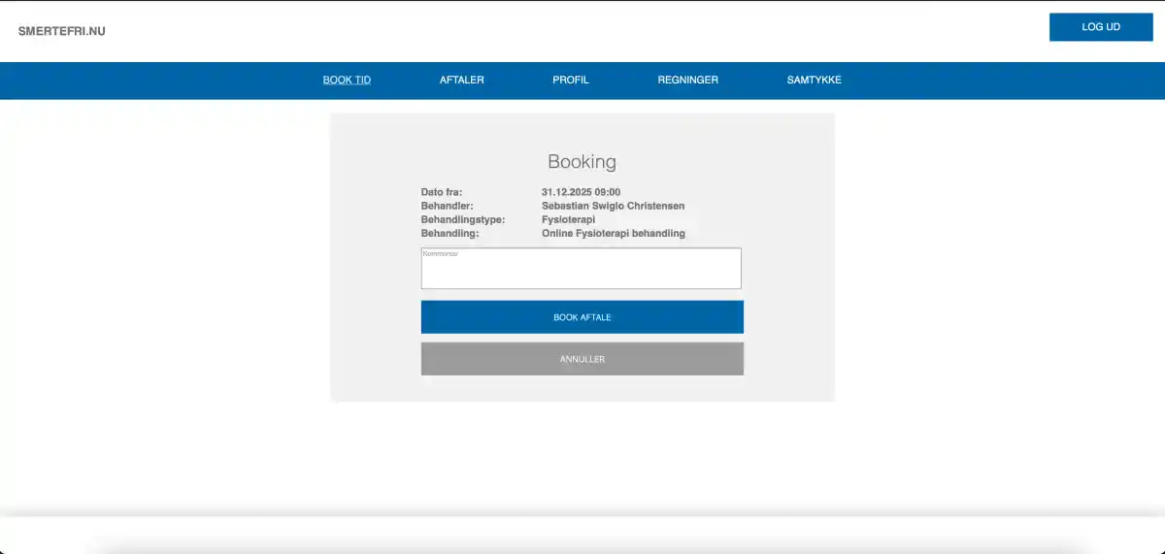Click the SMERTEFRI.NU site logo
This screenshot has height=554, width=1165.
61,31
